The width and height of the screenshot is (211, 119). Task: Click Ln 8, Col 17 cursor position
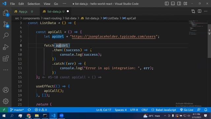tap(104, 110)
